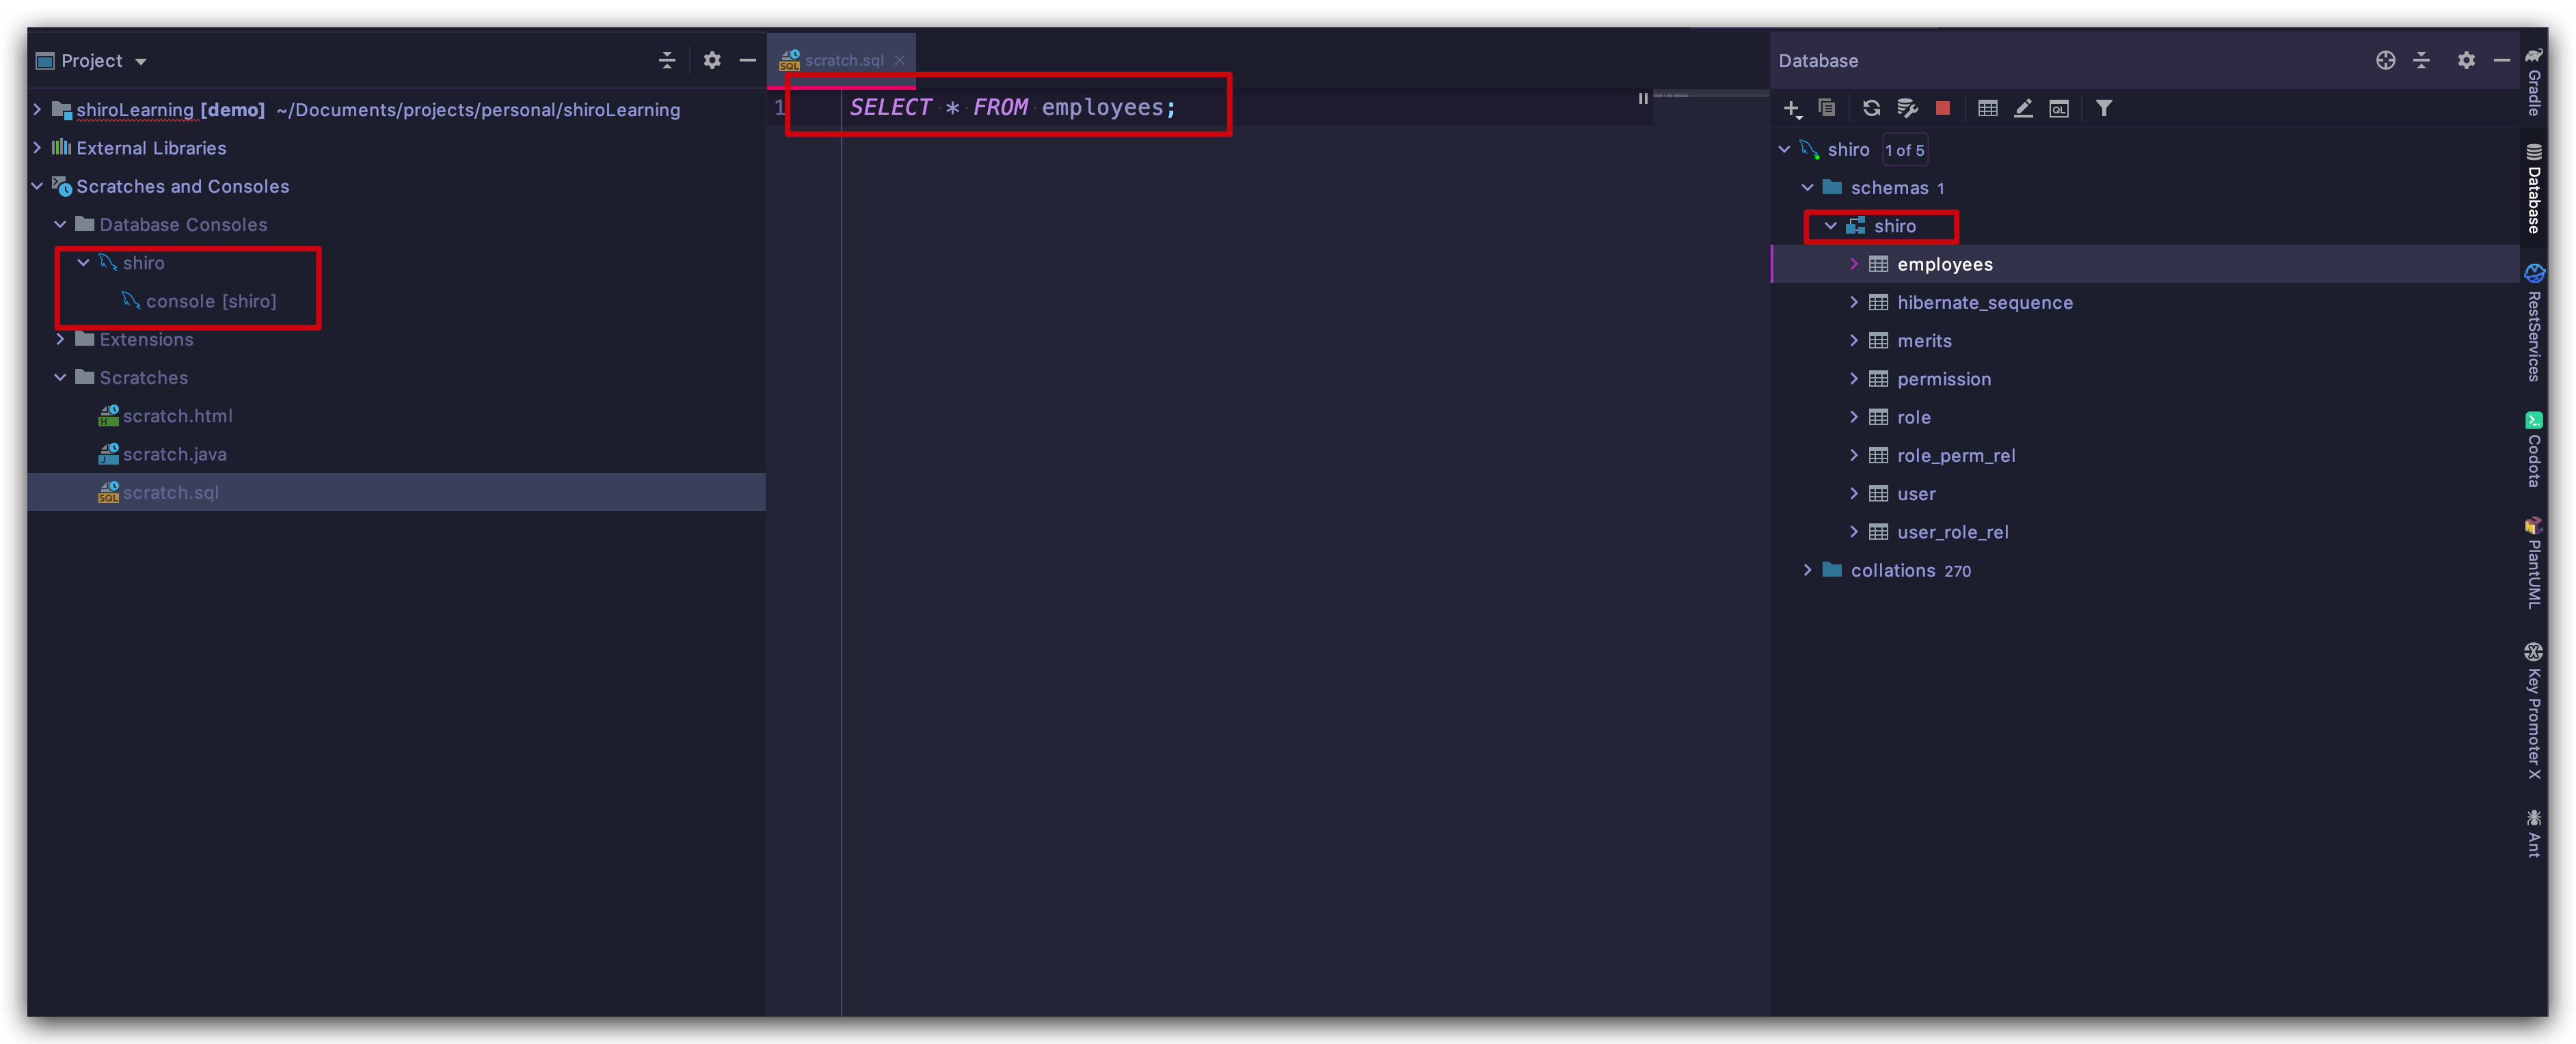Expand merits table
Viewport: 2576px width, 1044px height.
point(1854,340)
